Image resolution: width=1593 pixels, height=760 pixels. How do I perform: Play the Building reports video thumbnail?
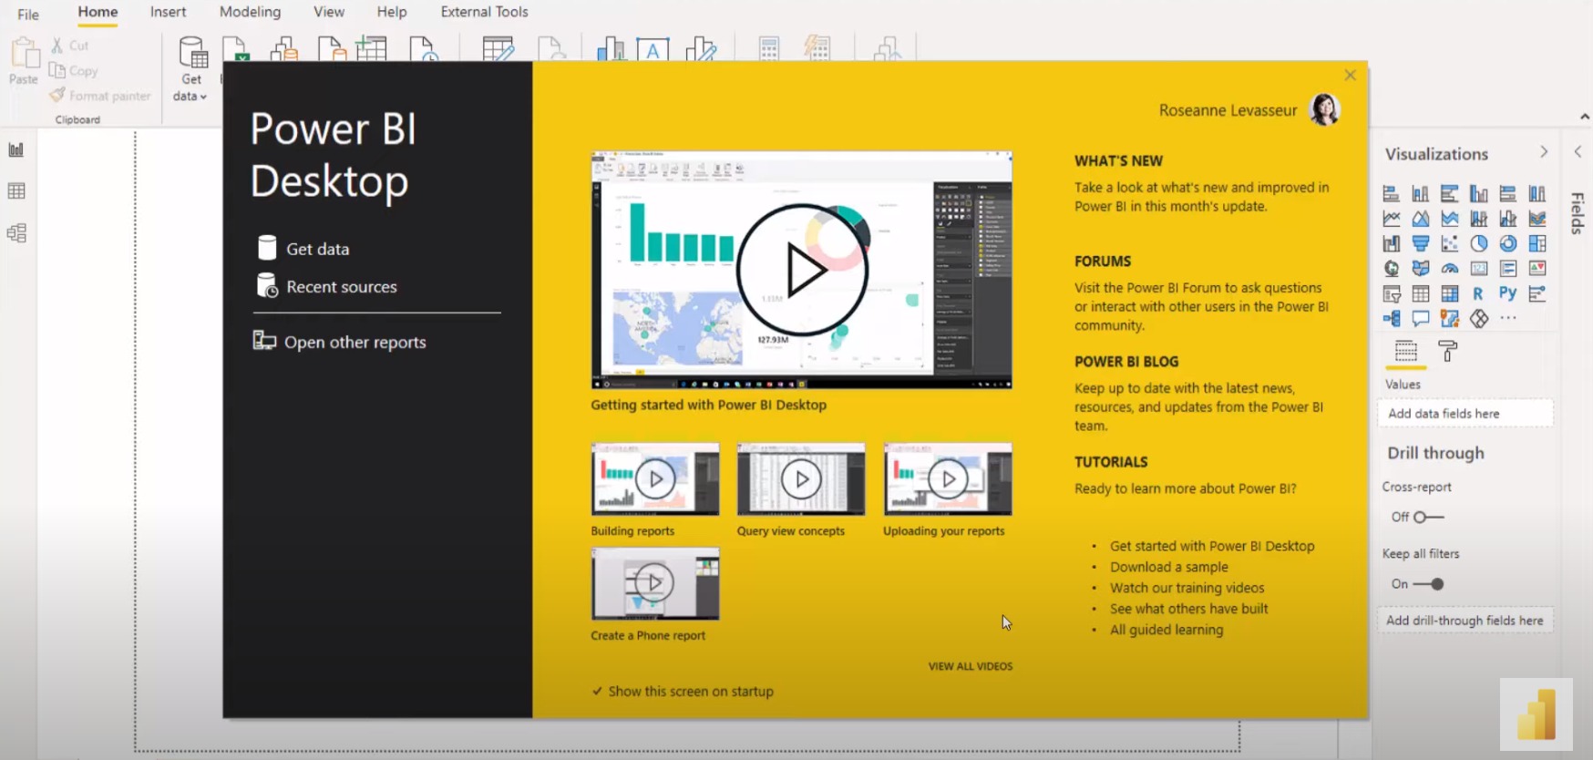(654, 479)
